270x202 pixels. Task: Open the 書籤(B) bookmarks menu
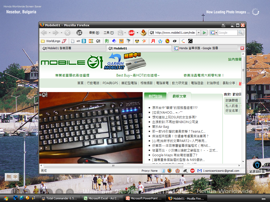(94, 33)
